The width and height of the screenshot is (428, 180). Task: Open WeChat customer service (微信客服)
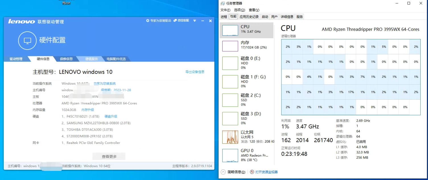(x=181, y=21)
